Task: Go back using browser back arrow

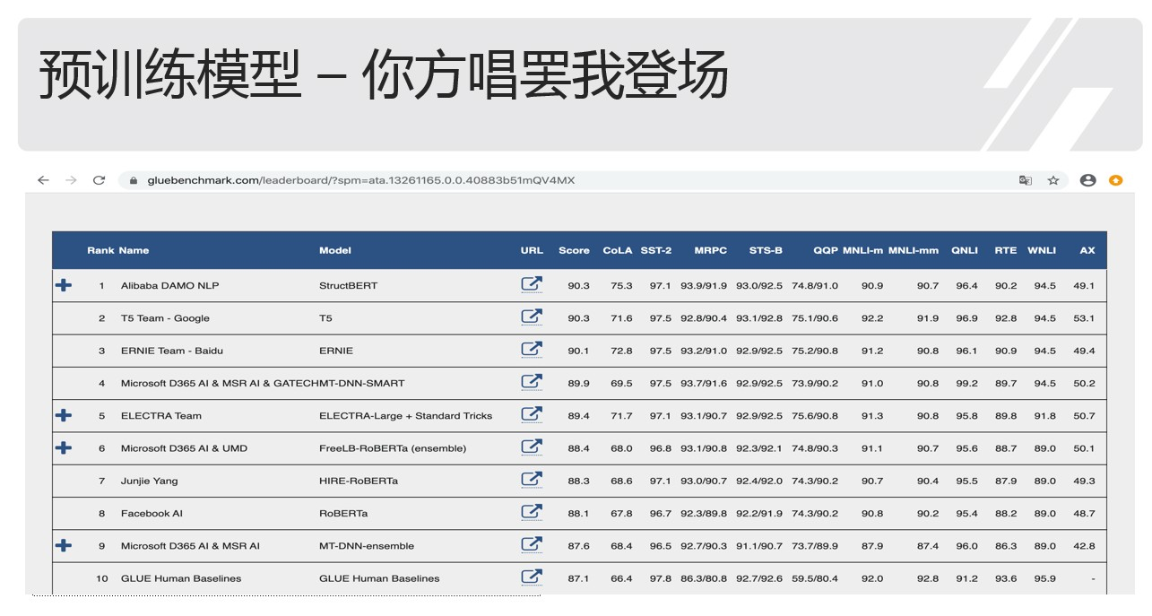Action: point(43,180)
